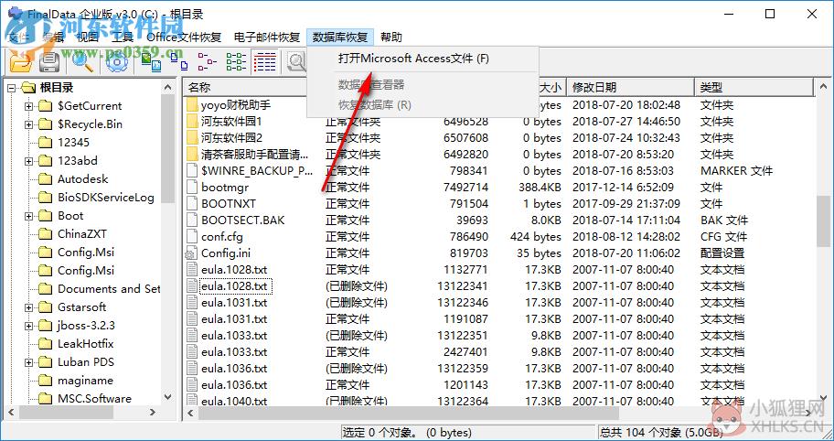The image size is (834, 441).
Task: Expand the Boot tree node
Action: pyautogui.click(x=28, y=216)
